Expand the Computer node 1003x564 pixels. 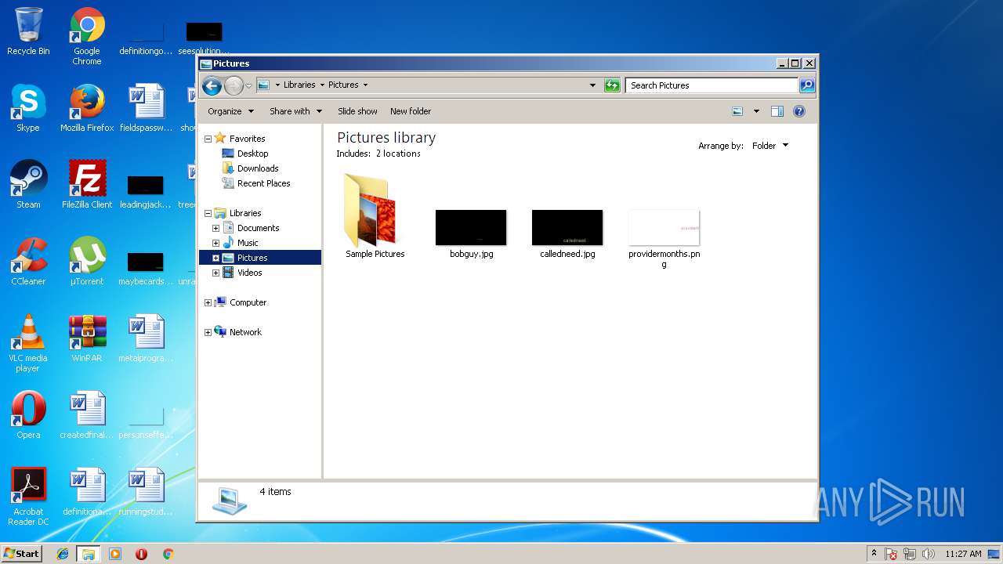pos(208,302)
